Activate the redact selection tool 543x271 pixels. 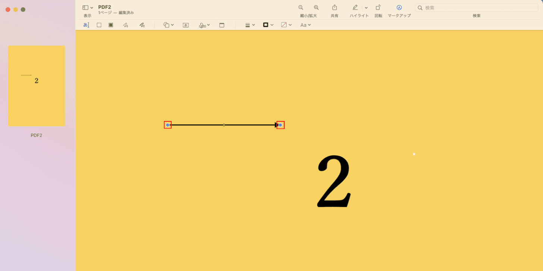tap(111, 25)
